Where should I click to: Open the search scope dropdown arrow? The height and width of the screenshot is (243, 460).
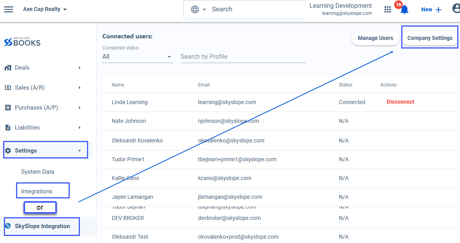click(205, 9)
